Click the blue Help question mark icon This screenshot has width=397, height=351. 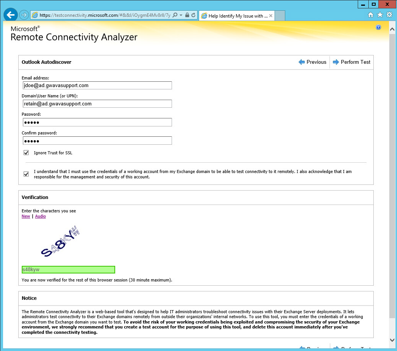coord(378,27)
